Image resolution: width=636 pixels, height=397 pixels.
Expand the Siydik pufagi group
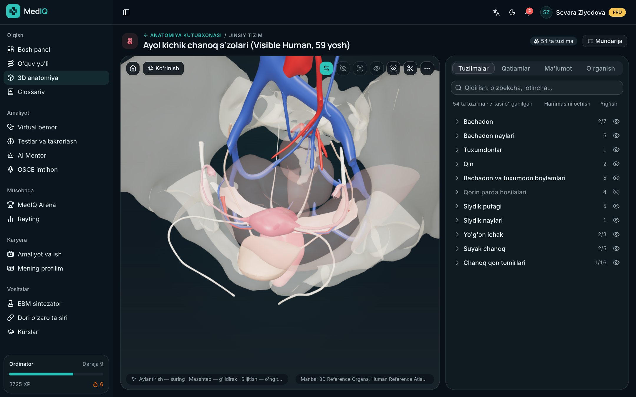457,206
